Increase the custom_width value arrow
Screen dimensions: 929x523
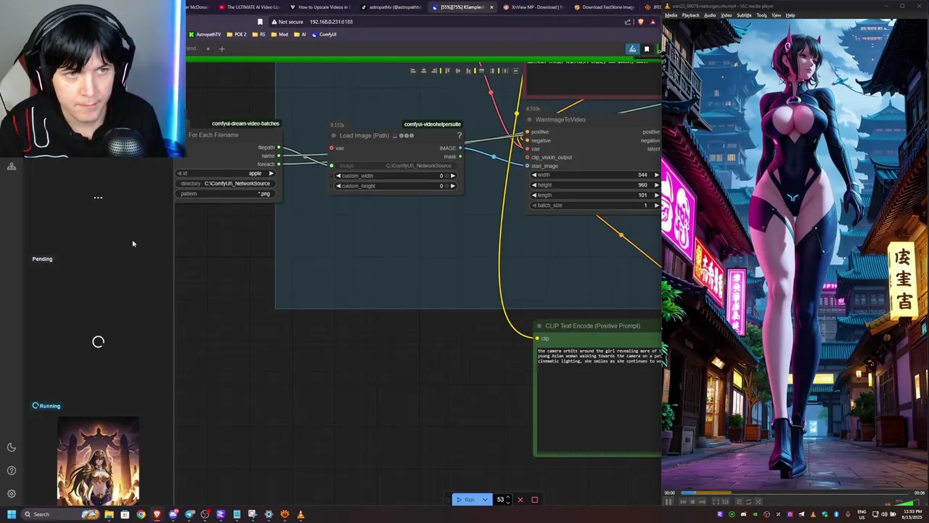coord(453,176)
